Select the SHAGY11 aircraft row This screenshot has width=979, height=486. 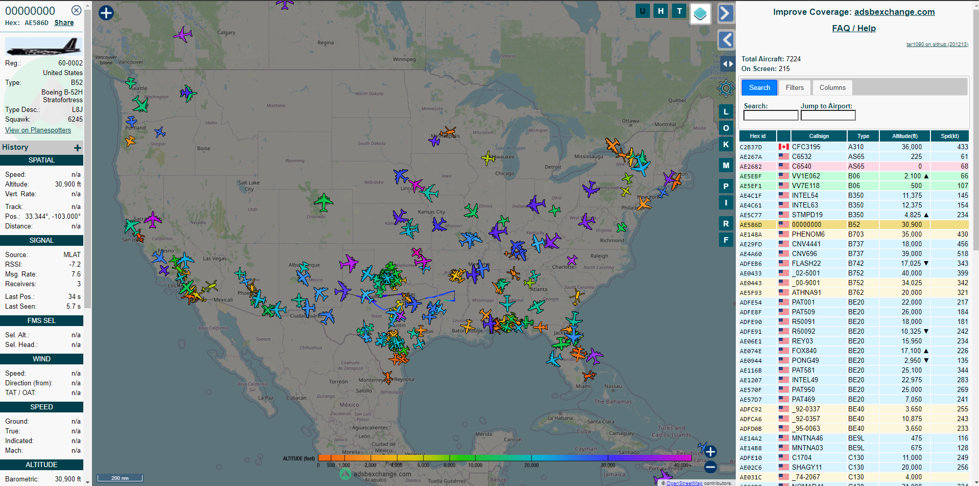pyautogui.click(x=854, y=467)
